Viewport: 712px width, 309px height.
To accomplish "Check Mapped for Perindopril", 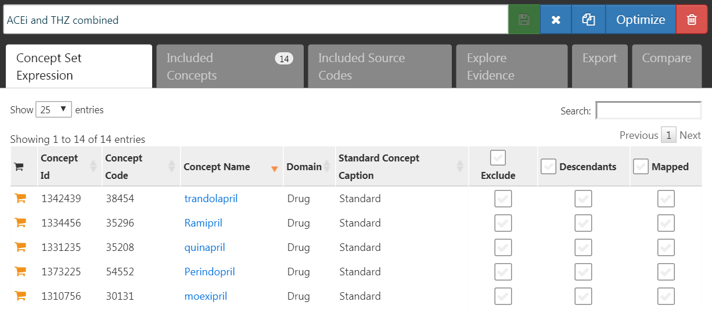I will tap(666, 272).
